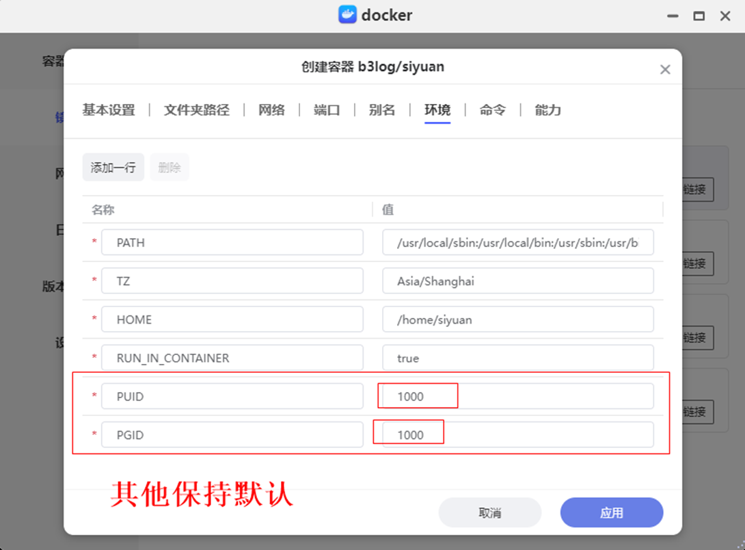The image size is (745, 550).
Task: Edit the Asia/Shanghai value field
Action: coord(518,281)
